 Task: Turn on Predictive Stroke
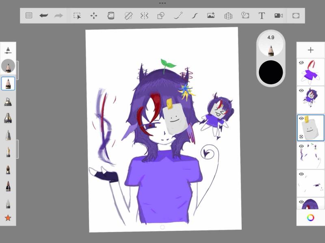pos(178,16)
